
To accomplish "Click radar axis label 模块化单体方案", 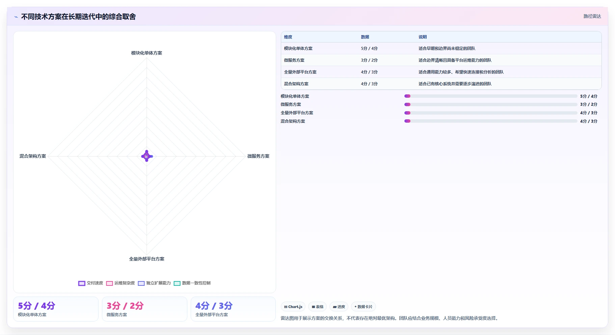I will pyautogui.click(x=146, y=53).
